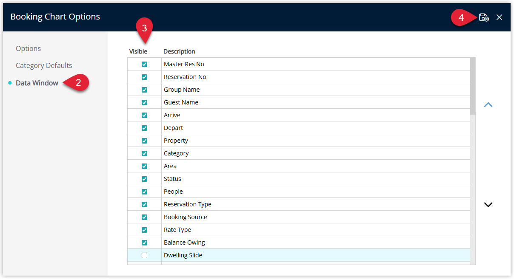The width and height of the screenshot is (514, 279).
Task: Select the Reservation No description row
Action: 316,77
